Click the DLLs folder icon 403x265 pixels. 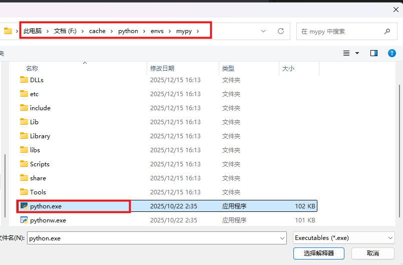point(24,80)
